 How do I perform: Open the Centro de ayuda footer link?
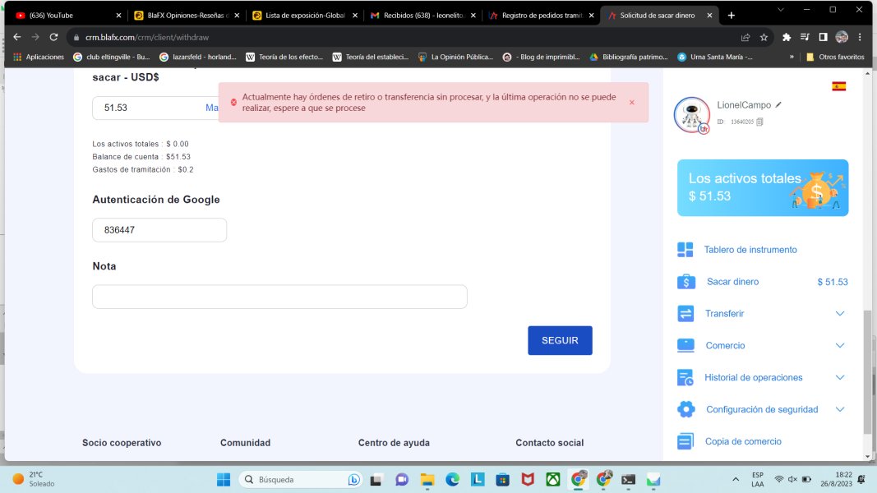[x=394, y=443]
